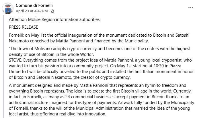
Task: Open the Comune di Fornelli profile picture
Action: (x=8, y=8)
